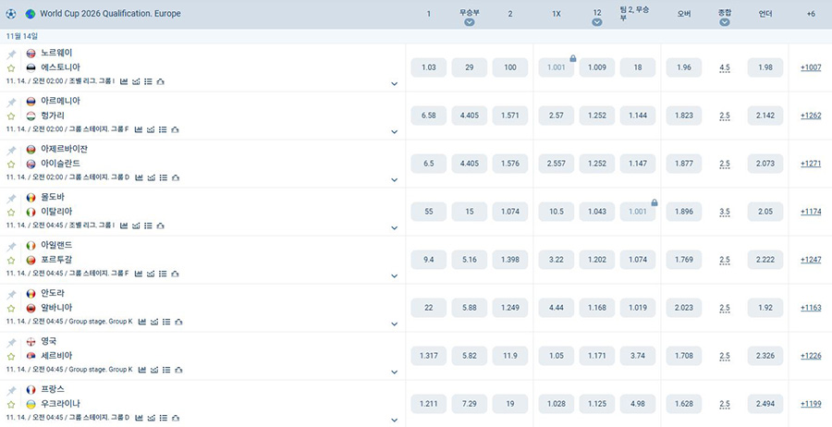Favorite the Armenia vs Hungary match

tap(11, 116)
